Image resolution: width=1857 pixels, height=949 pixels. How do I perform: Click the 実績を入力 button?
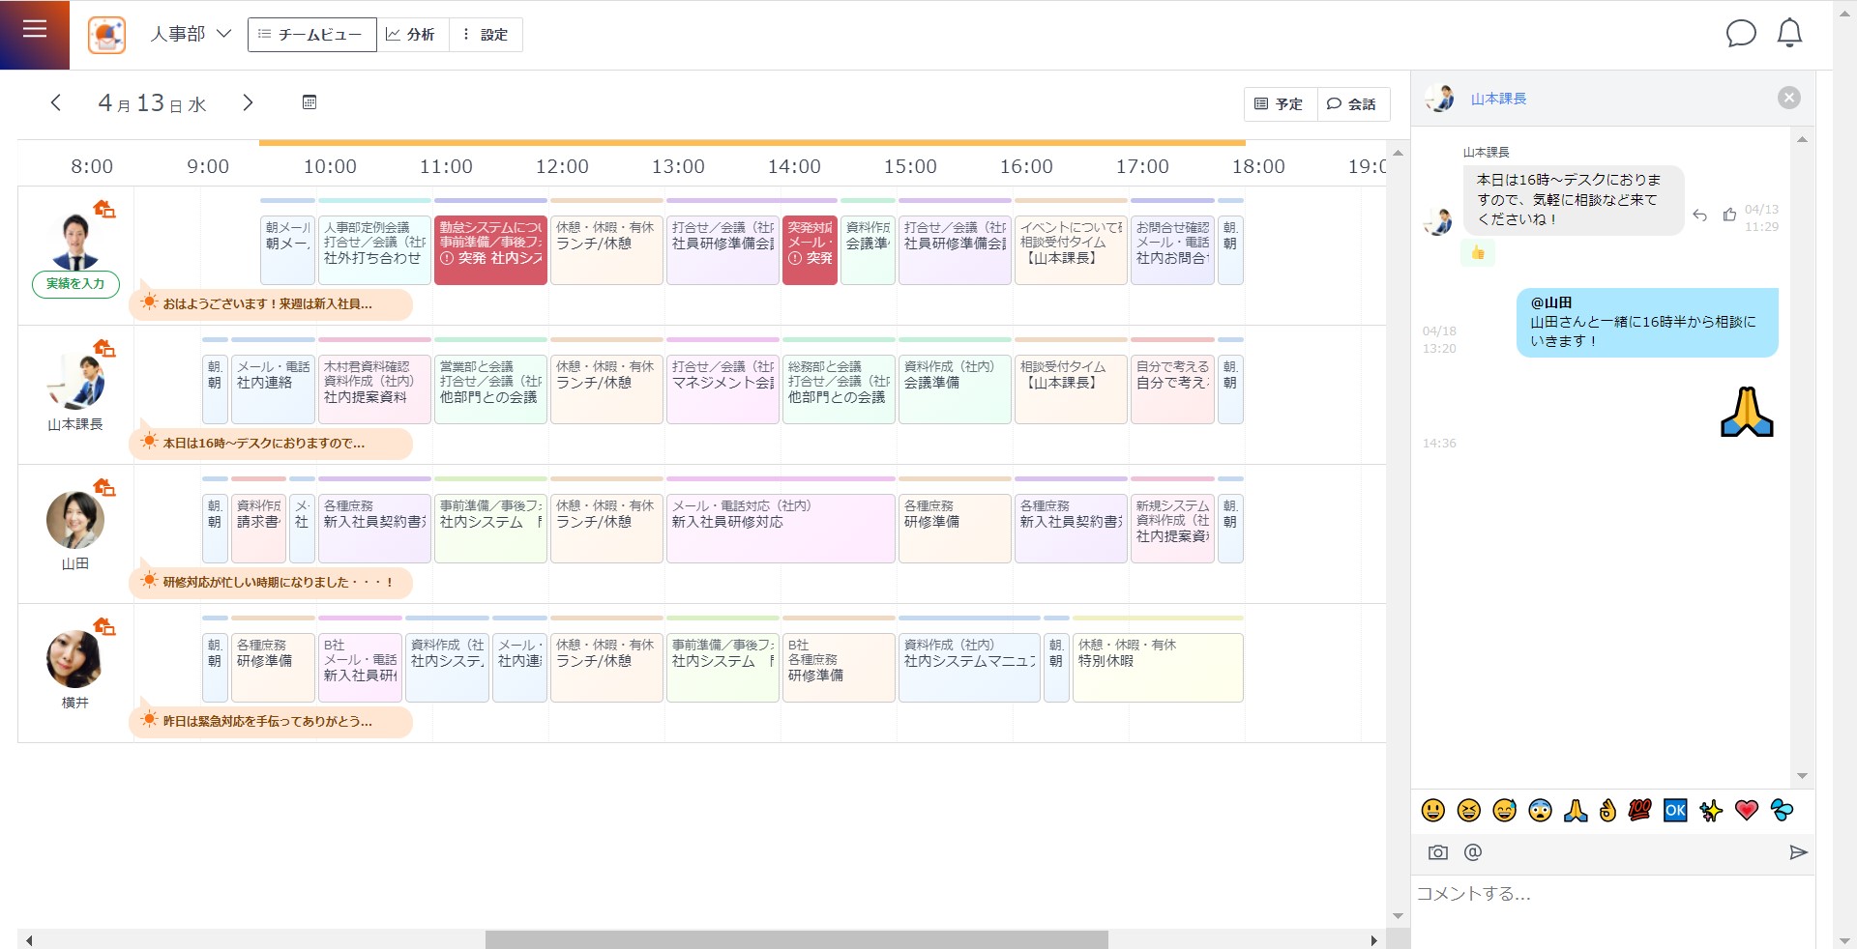[75, 284]
